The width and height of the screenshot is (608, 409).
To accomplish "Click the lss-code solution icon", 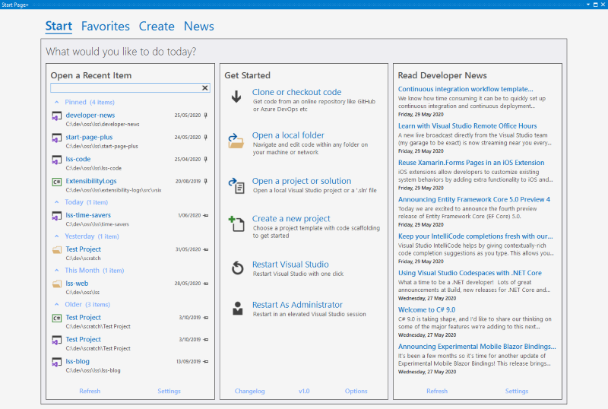I will click(x=57, y=160).
